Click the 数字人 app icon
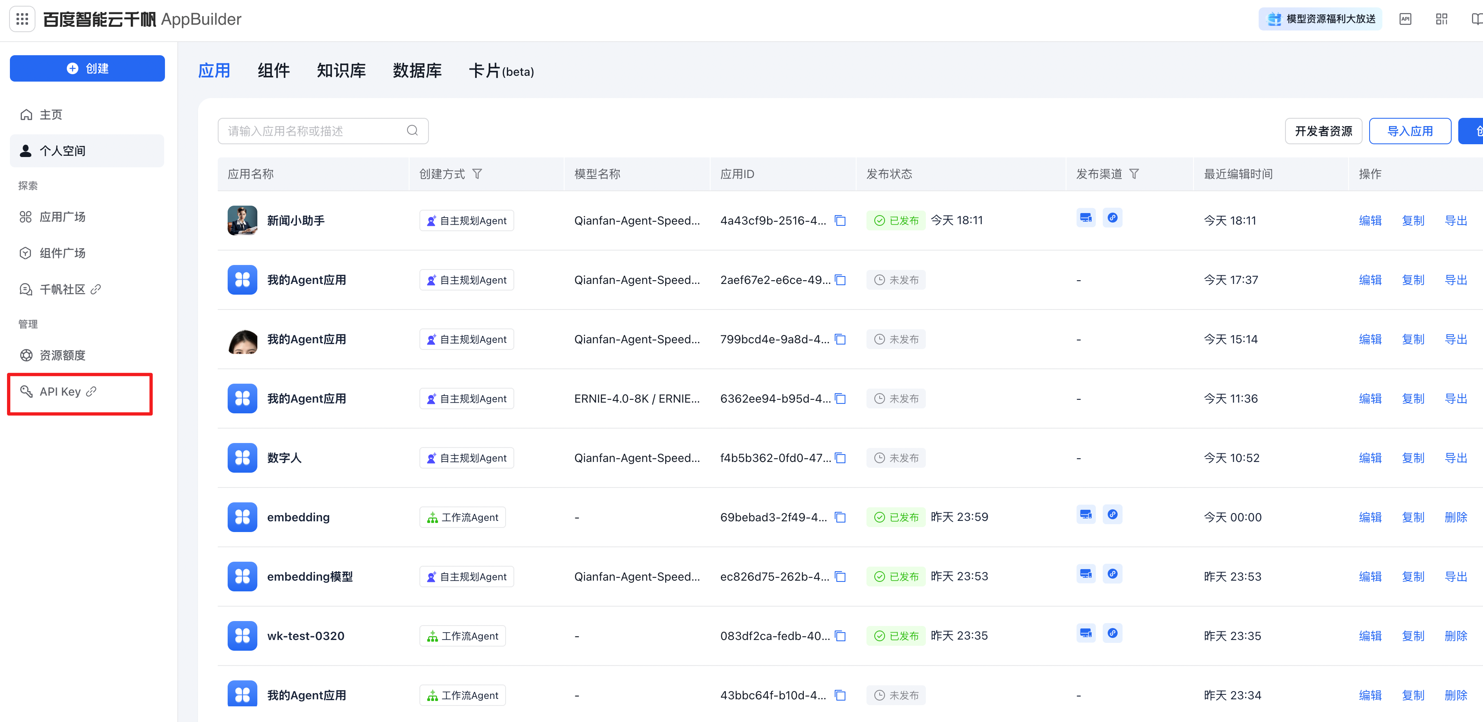The width and height of the screenshot is (1483, 722). coord(242,457)
